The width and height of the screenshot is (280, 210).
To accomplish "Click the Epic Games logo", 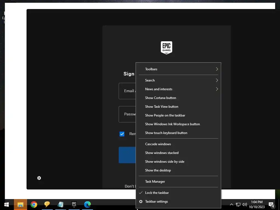I will click(x=167, y=48).
